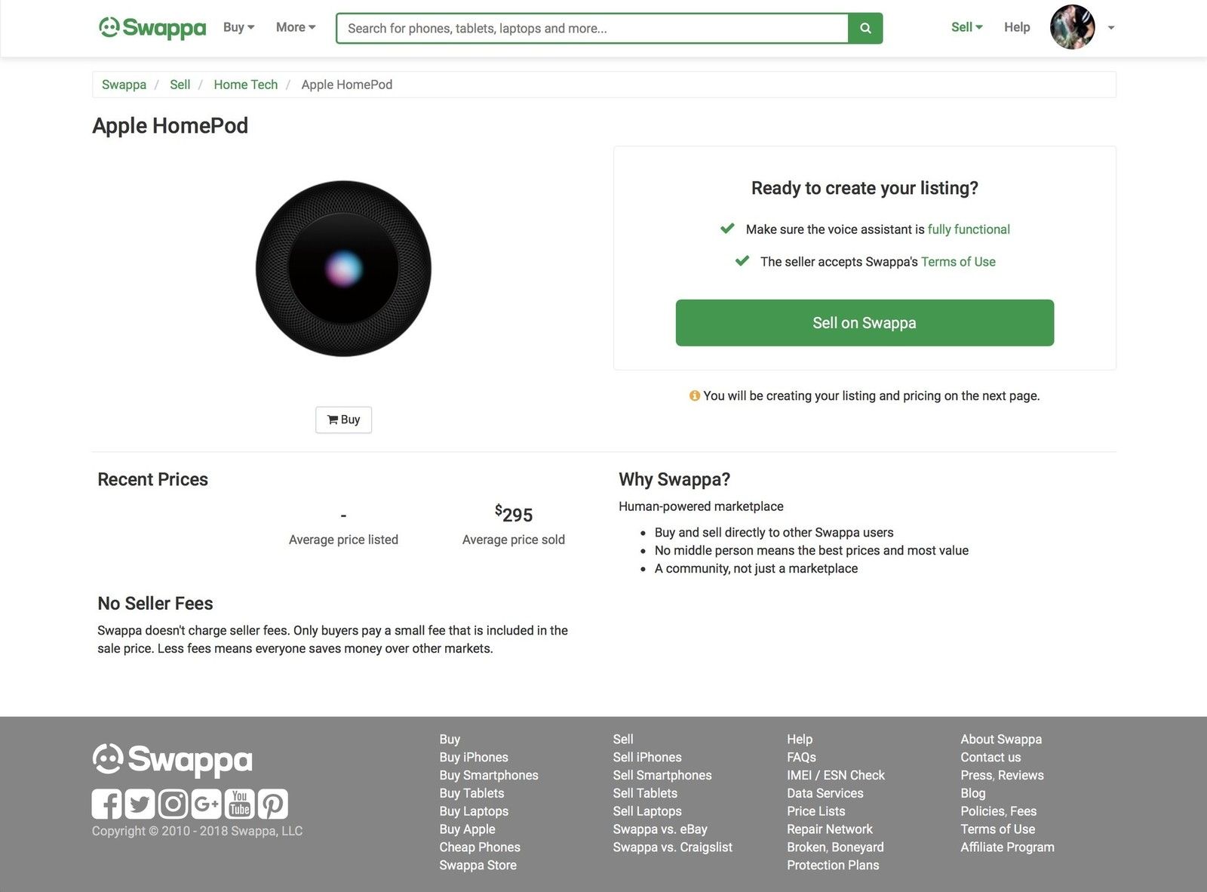This screenshot has height=892, width=1207.
Task: Open the Terms of Use link in the listing box
Action: (x=958, y=262)
